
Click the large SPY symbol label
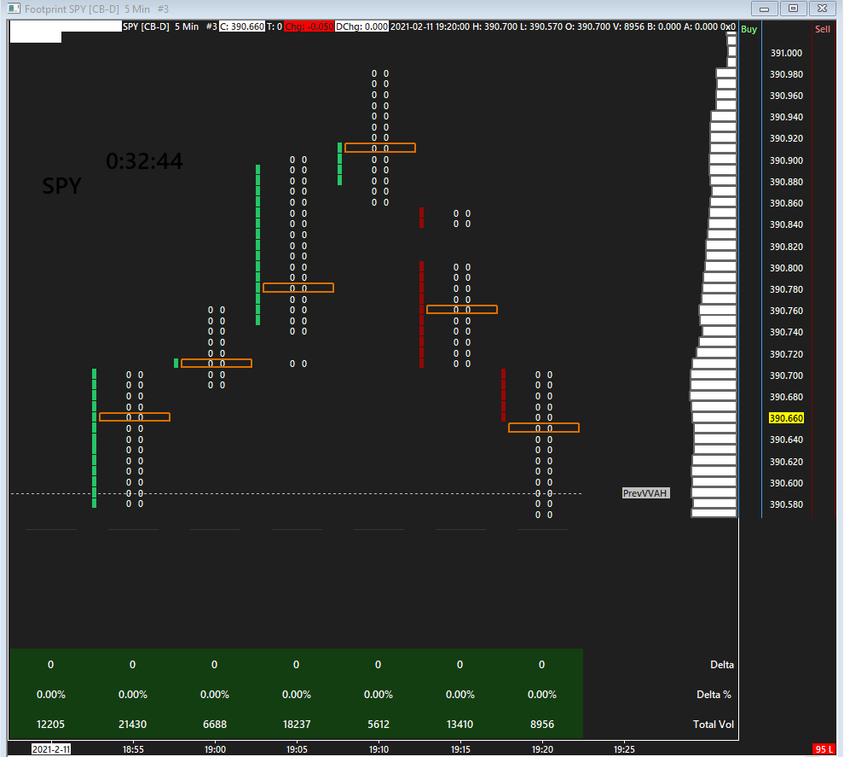pyautogui.click(x=62, y=186)
